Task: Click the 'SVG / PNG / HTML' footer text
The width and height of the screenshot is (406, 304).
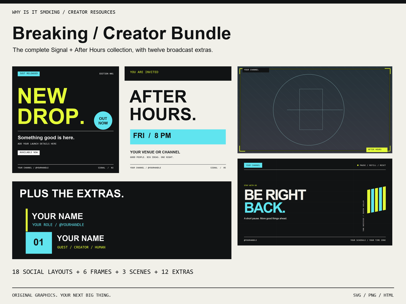Action: point(373,295)
